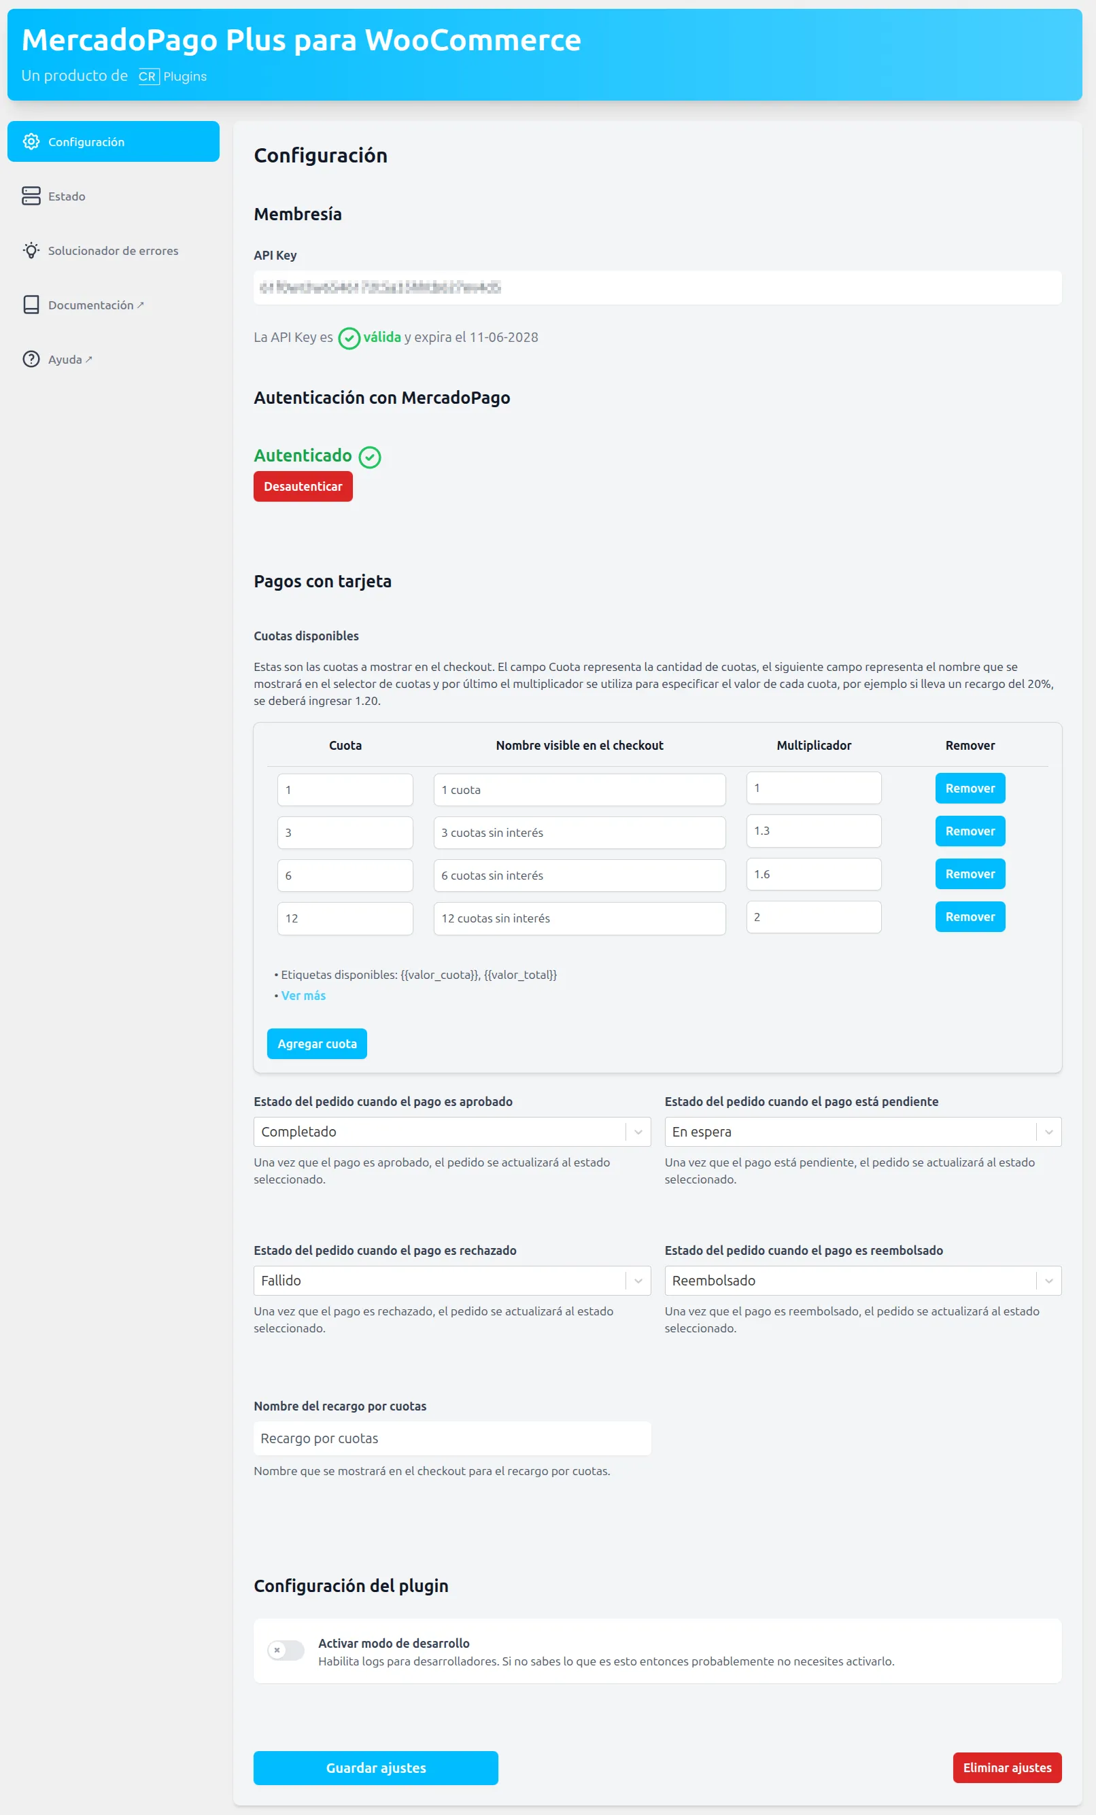The image size is (1096, 1815).
Task: Switch to the Configuración menu item
Action: click(86, 141)
